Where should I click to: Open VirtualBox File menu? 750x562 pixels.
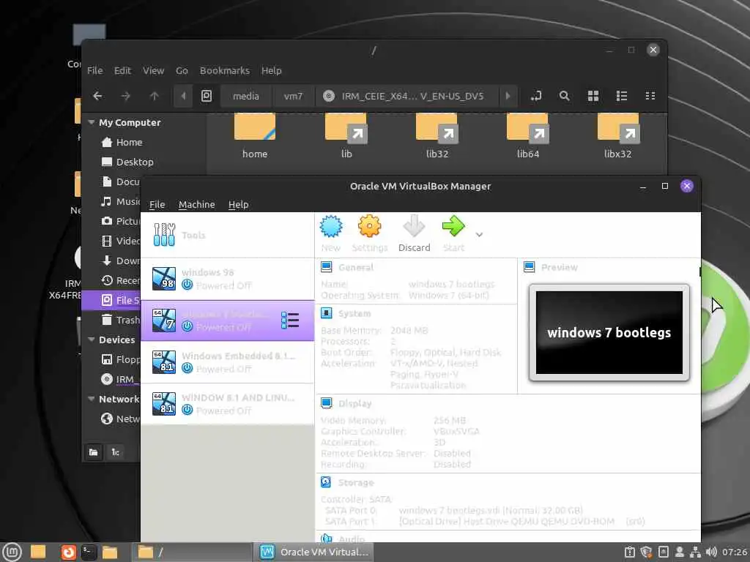(x=157, y=205)
